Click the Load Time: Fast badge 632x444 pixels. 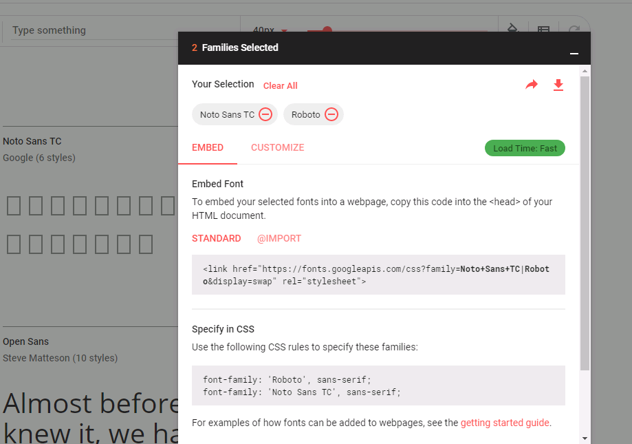(525, 148)
